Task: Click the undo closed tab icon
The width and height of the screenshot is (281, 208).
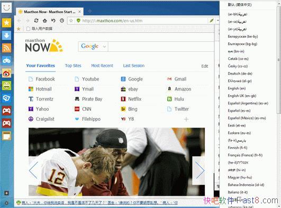Action: point(53,21)
